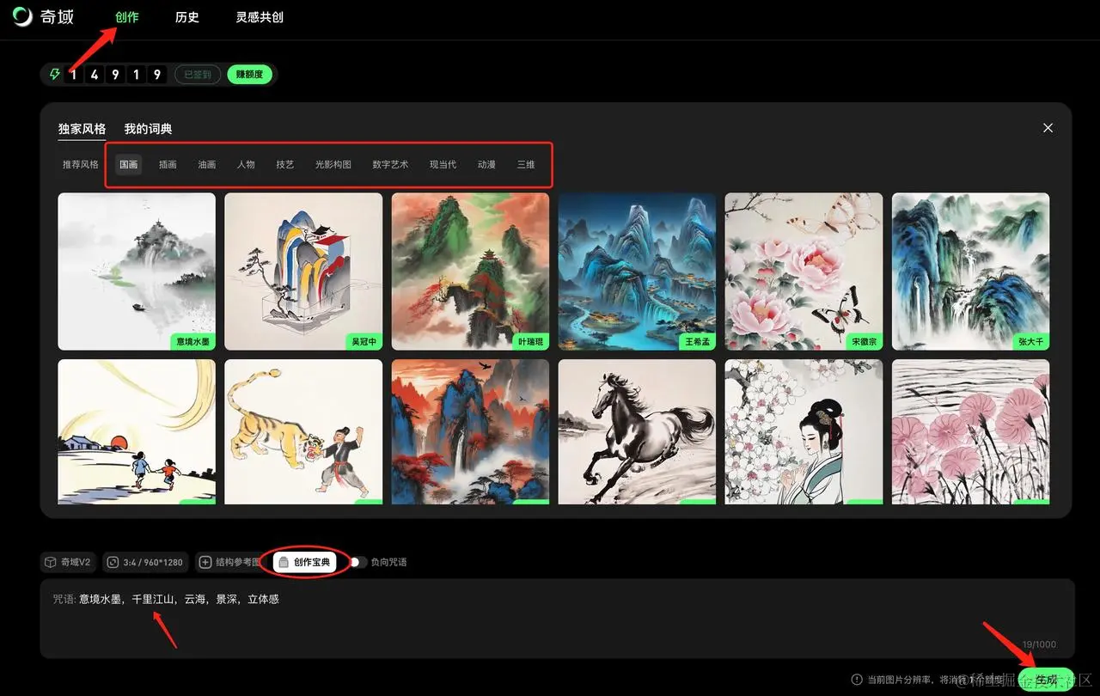This screenshot has width=1100, height=696.
Task: Open the 技艺 style category
Action: pos(284,164)
